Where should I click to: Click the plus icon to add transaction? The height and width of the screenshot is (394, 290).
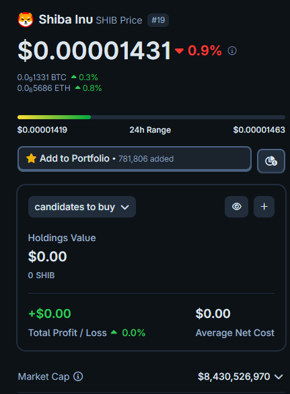(x=264, y=207)
